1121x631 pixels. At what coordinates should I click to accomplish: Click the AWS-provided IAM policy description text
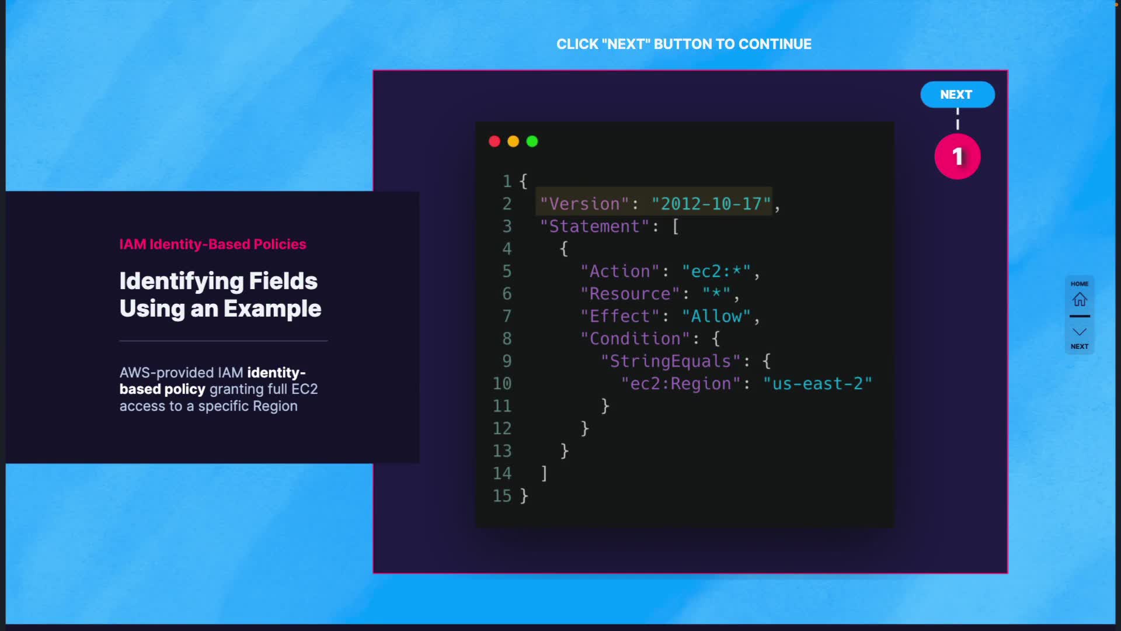[x=218, y=389]
